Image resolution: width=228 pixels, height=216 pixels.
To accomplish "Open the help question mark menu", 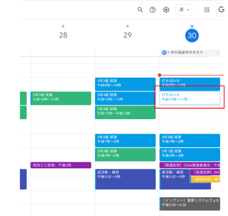I will [x=153, y=10].
